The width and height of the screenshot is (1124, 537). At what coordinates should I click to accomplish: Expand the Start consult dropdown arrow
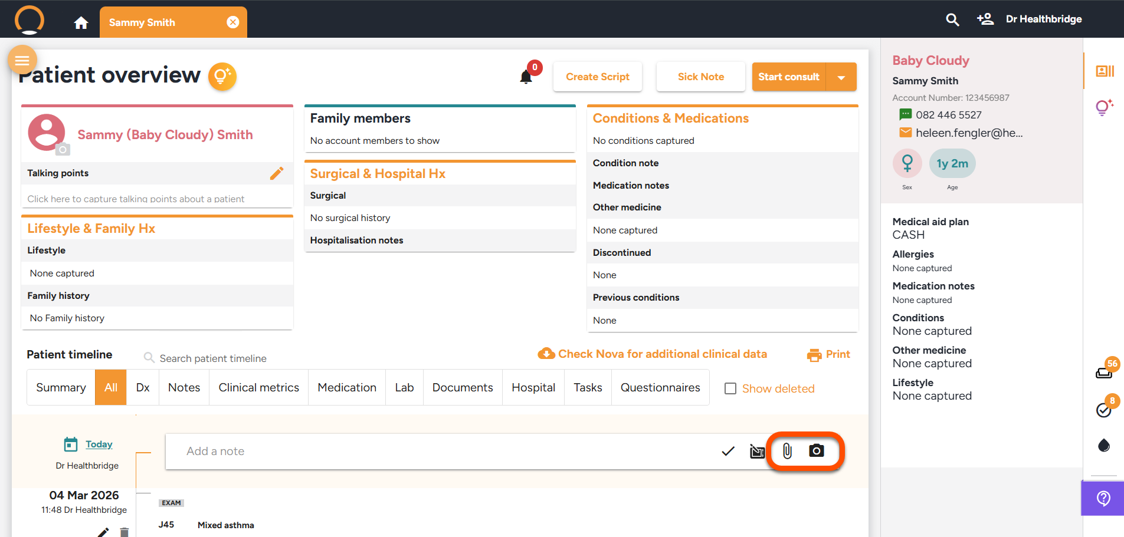[x=841, y=77]
